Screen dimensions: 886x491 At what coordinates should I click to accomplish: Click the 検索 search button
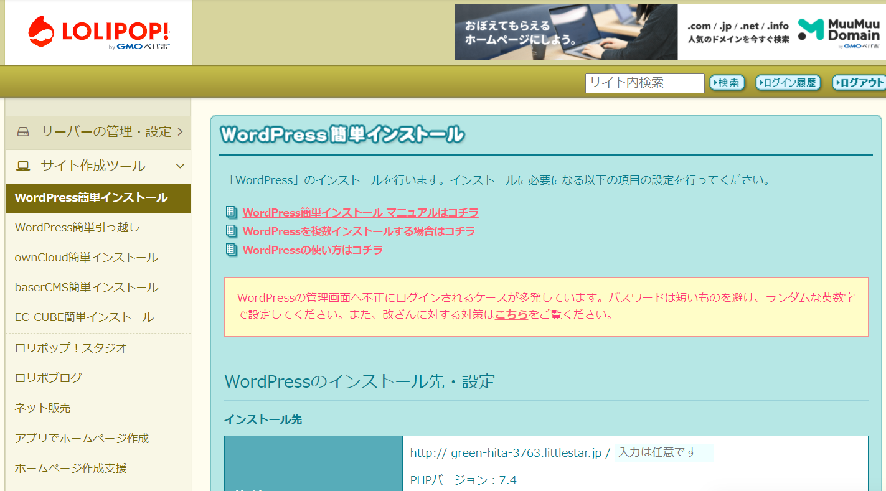(x=727, y=83)
